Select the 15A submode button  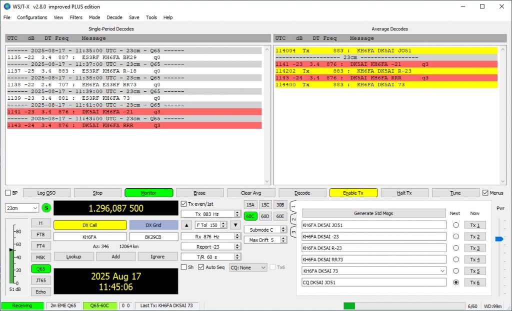tap(250, 205)
